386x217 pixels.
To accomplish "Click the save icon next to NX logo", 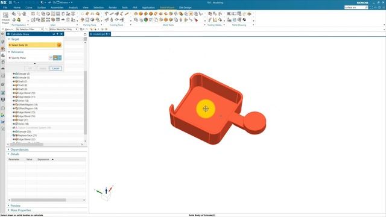I will (10, 2).
